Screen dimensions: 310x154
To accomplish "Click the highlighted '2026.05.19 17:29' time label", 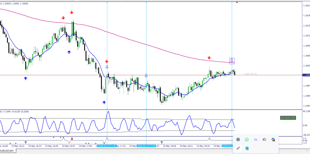I will (107, 146).
